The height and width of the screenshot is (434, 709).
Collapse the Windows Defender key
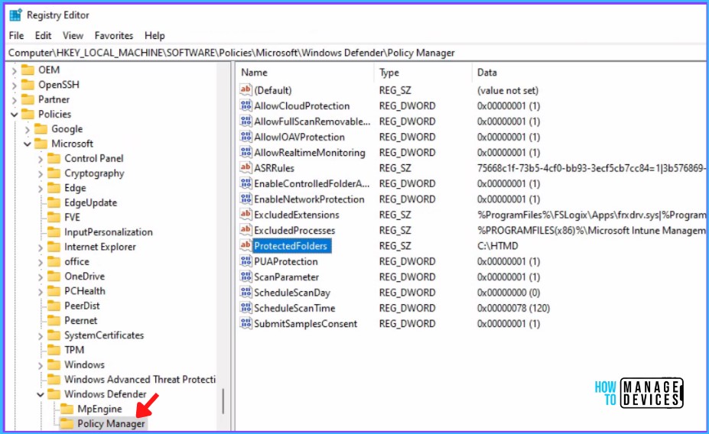click(41, 395)
